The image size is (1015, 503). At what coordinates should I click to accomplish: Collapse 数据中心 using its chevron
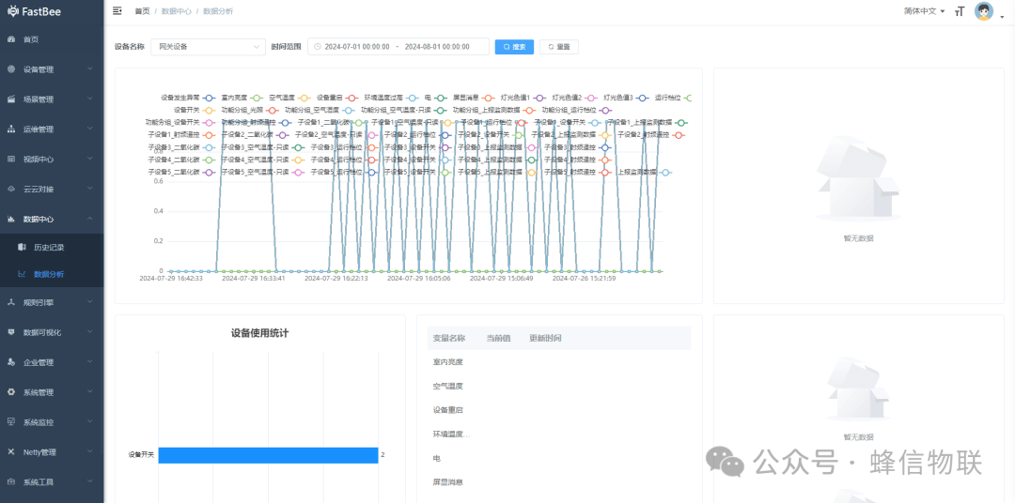click(x=90, y=220)
